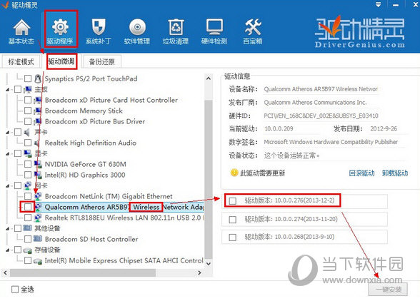Click the Broadcom Memory Stick device icon
The image size is (420, 301).
click(x=38, y=111)
